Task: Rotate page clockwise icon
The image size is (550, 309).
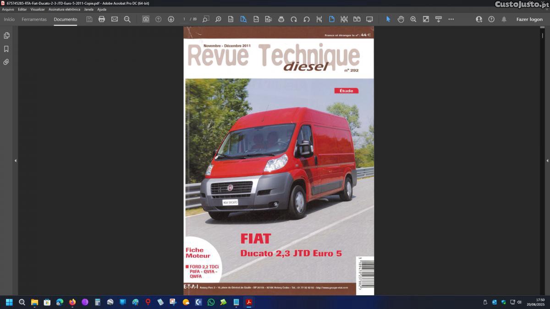Action: [294, 19]
